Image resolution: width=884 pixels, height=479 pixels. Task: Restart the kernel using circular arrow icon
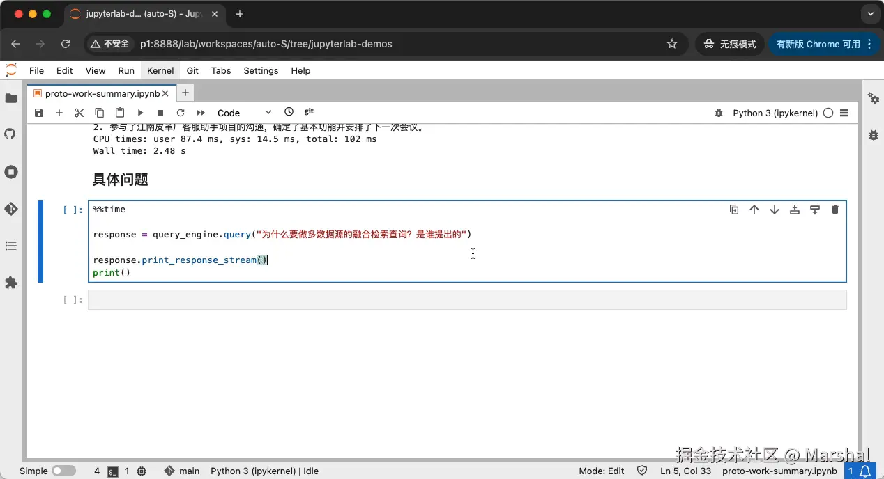point(181,113)
